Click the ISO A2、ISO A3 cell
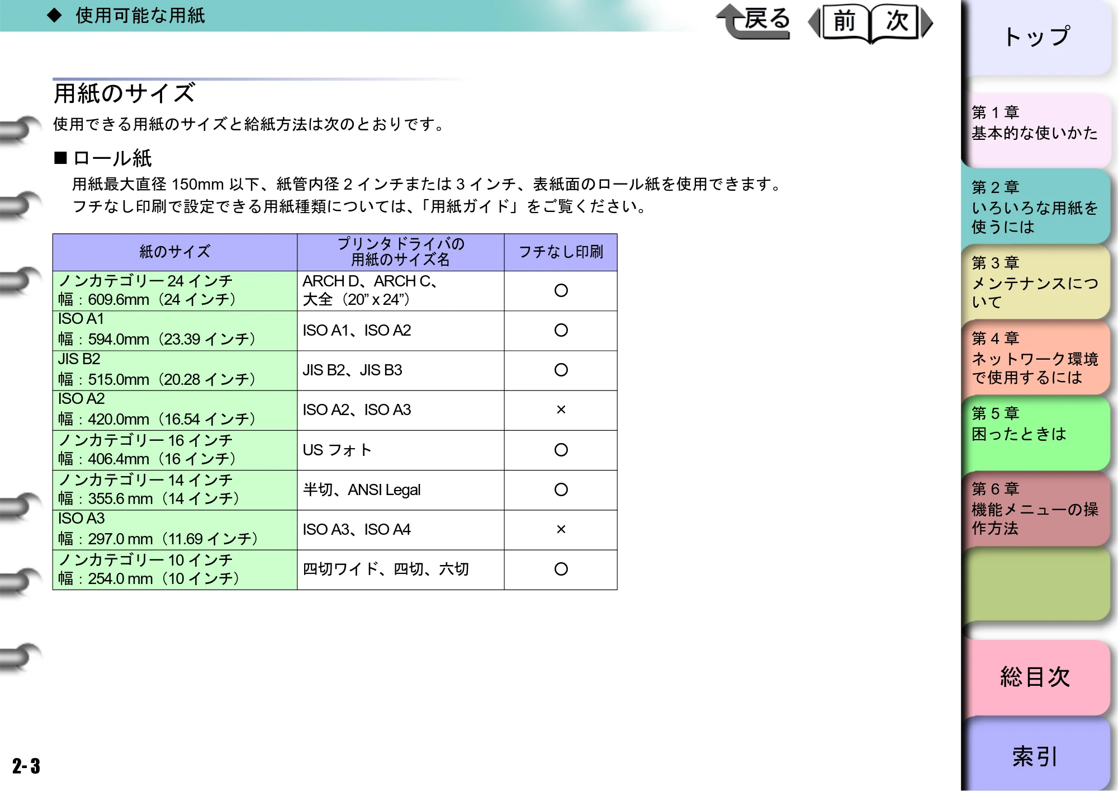The height and width of the screenshot is (791, 1118). pos(401,410)
